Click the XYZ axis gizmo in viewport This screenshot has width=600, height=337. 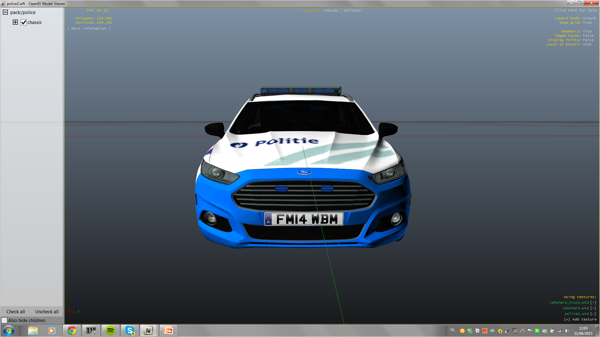(74, 306)
